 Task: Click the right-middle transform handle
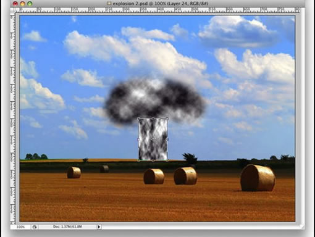(x=167, y=139)
